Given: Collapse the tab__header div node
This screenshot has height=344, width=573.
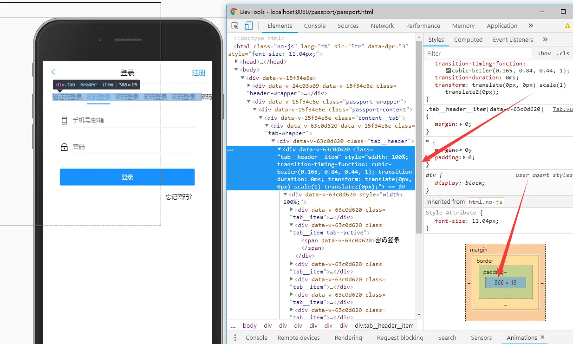Looking at the screenshot, I should [x=273, y=141].
